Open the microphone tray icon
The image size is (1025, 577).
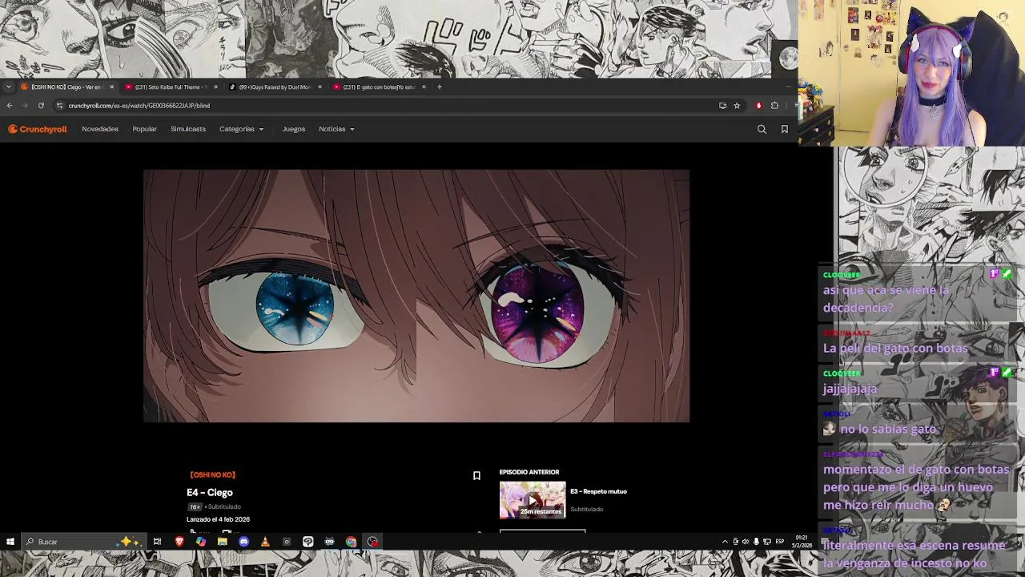point(756,542)
